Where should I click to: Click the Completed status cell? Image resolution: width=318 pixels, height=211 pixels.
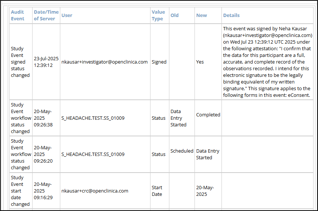[208, 115]
